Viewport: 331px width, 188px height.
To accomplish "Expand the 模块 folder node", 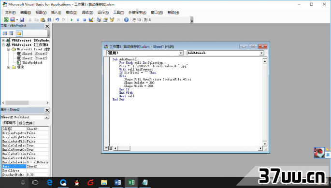I will tap(8, 67).
